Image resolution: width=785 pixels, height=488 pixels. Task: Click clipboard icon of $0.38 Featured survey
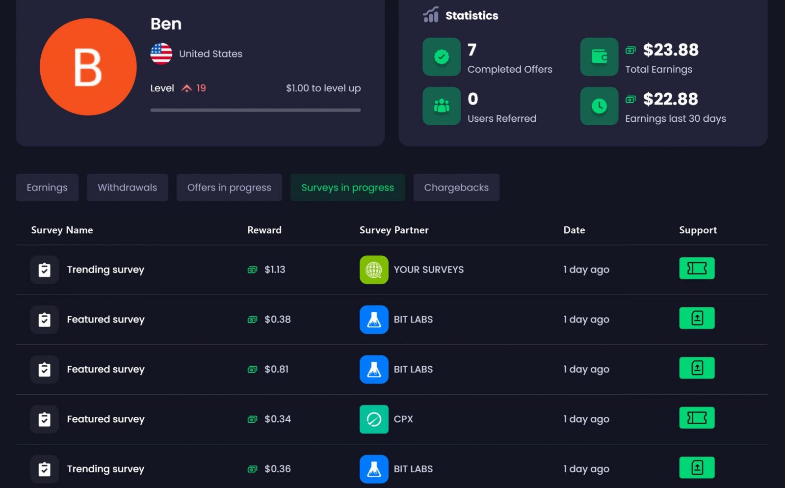45,320
